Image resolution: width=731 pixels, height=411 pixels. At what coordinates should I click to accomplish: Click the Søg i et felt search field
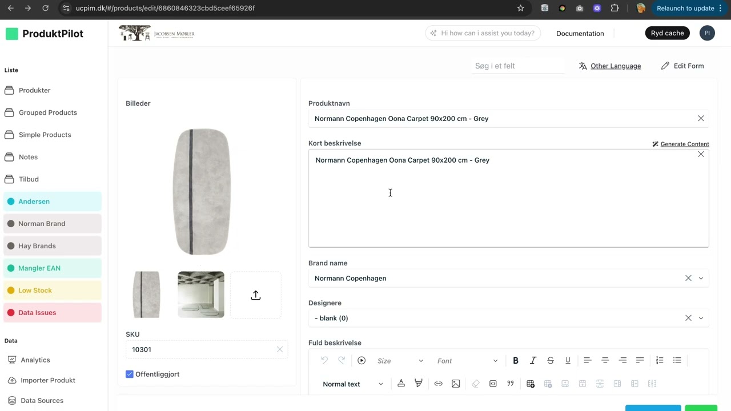pyautogui.click(x=517, y=66)
